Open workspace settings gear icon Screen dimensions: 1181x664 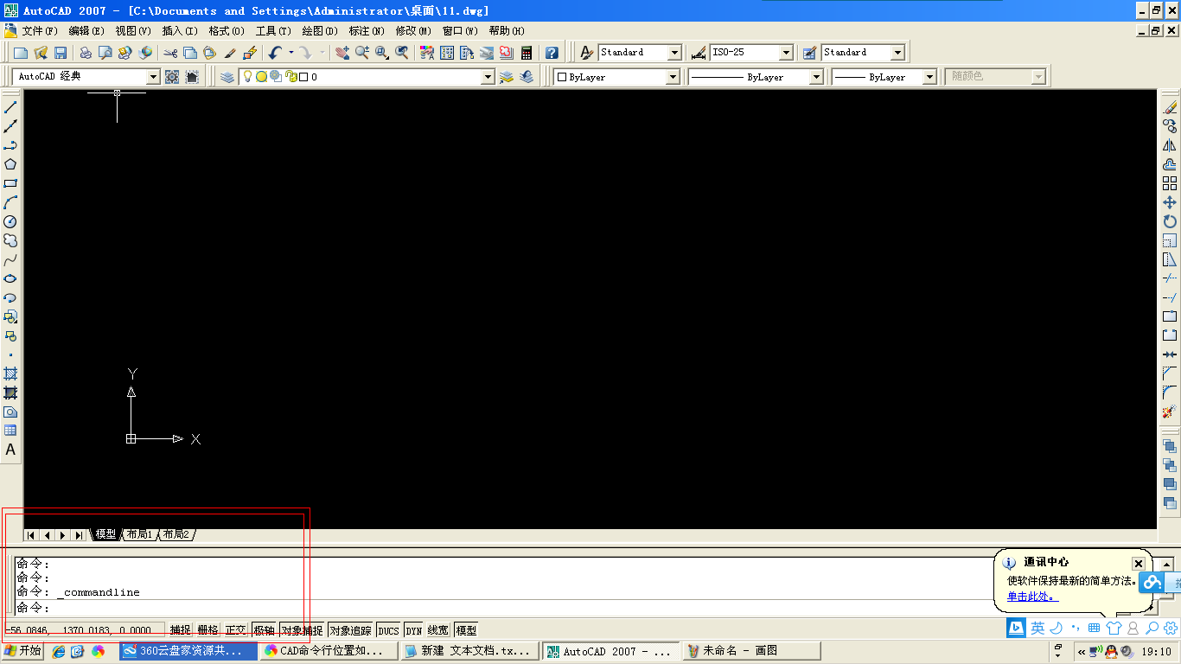(x=172, y=77)
